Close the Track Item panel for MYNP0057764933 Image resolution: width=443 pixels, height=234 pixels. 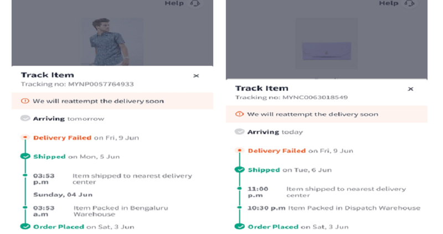196,76
